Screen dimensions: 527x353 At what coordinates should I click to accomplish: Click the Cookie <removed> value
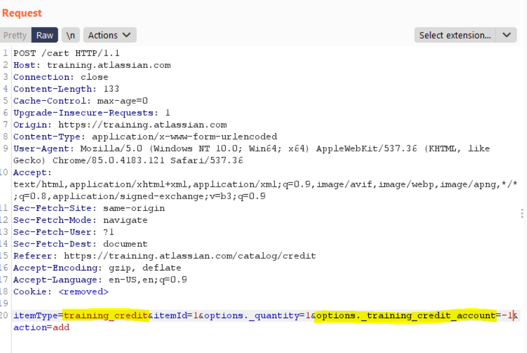click(84, 292)
